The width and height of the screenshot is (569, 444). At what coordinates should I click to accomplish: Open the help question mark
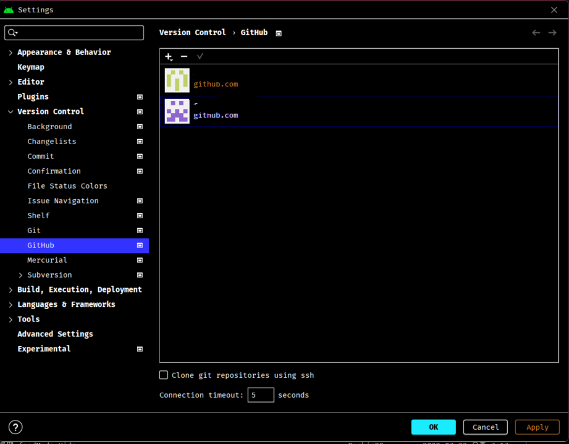pyautogui.click(x=15, y=427)
